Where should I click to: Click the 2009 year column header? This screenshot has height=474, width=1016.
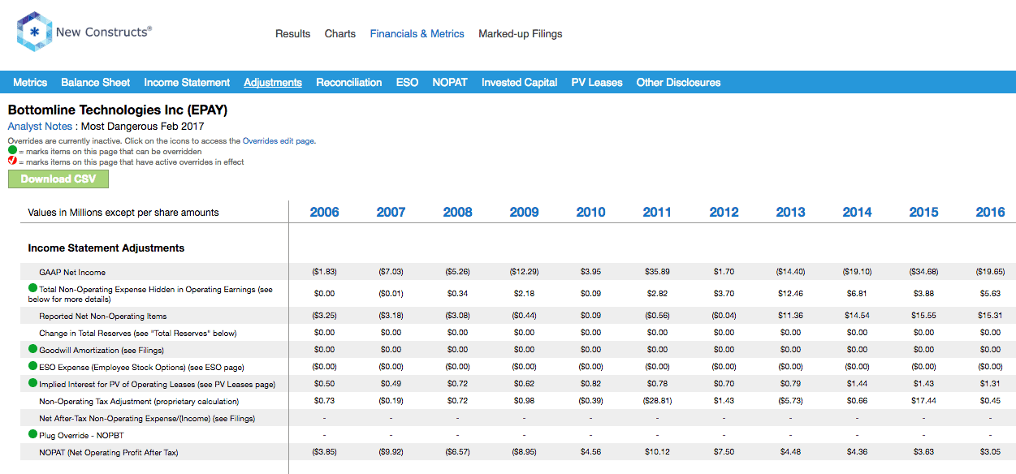(525, 212)
